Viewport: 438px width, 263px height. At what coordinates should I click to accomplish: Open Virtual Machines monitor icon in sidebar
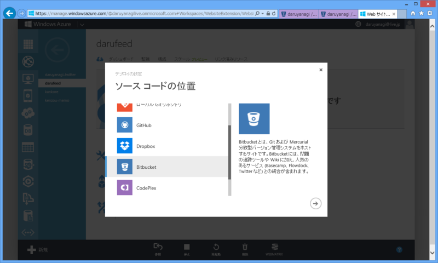point(28,79)
